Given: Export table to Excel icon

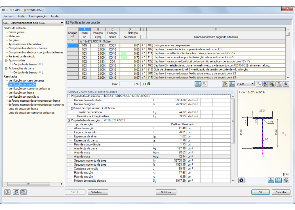Looking at the screenshot, I should point(272,84).
